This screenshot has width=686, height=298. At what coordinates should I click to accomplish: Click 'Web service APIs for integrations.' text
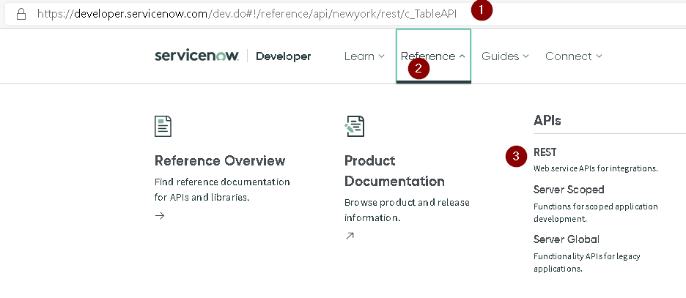[595, 168]
